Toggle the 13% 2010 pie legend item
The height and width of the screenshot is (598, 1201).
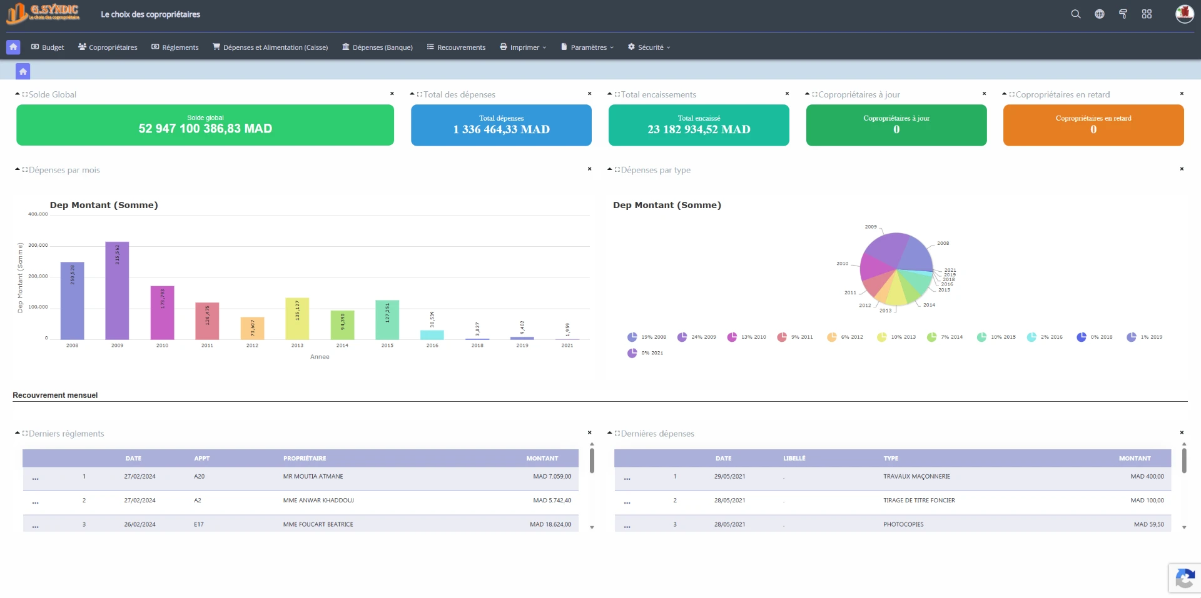click(747, 337)
